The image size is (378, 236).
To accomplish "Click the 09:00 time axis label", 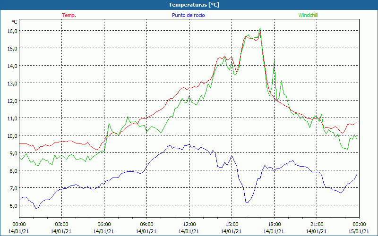I will point(146,225).
